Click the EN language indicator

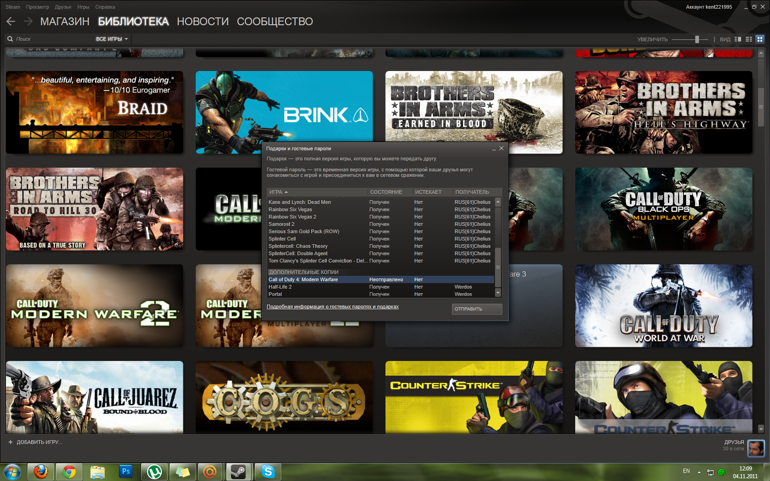(x=686, y=471)
